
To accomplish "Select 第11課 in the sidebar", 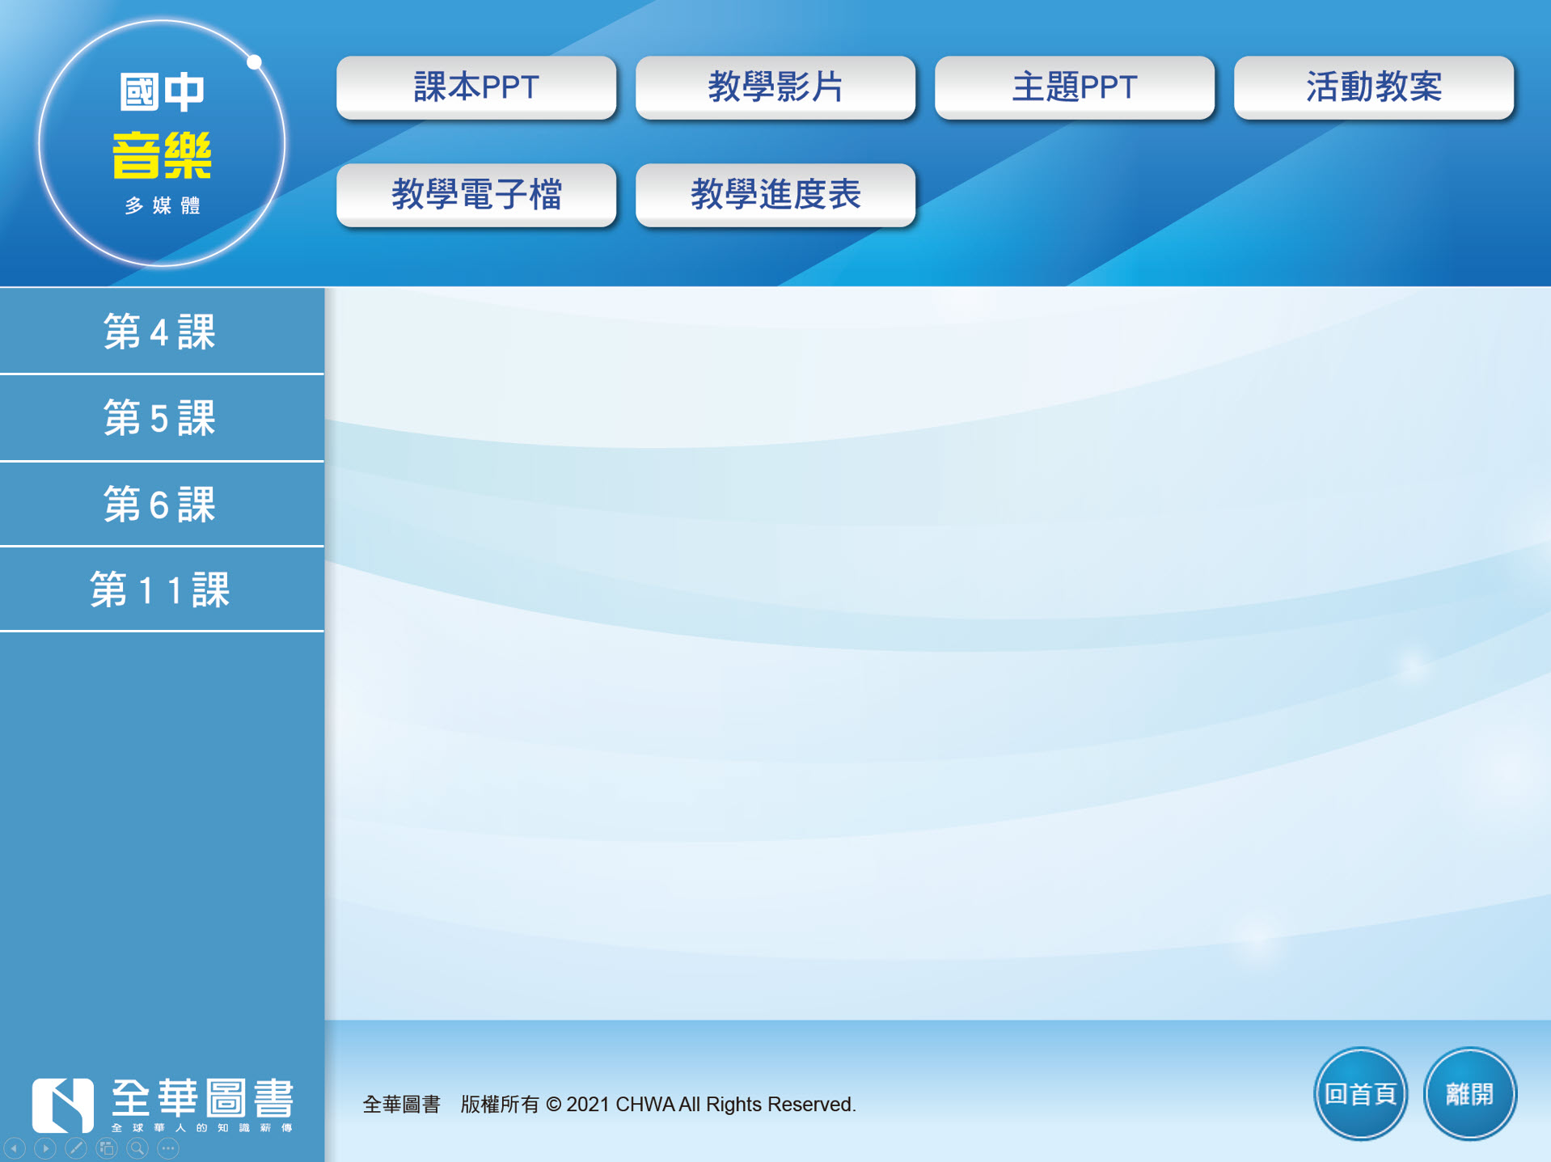I will point(162,589).
